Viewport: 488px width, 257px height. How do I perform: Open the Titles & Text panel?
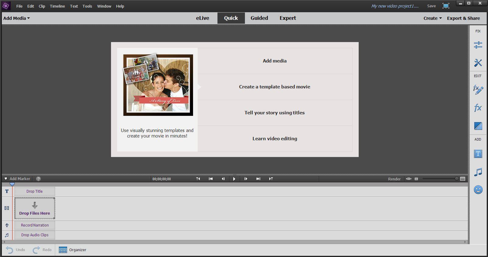point(478,154)
